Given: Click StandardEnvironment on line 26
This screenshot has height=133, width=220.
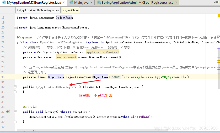Looking at the screenshot, I should click(x=103, y=57).
